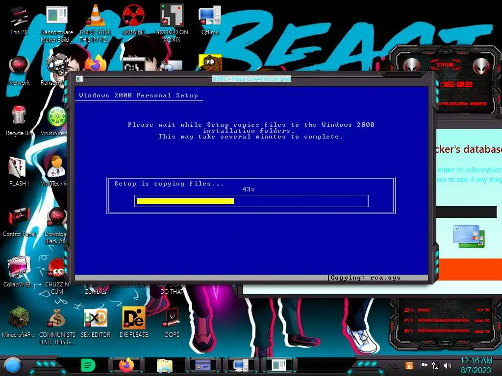
Task: Click the Start orb button
Action: pos(13,365)
